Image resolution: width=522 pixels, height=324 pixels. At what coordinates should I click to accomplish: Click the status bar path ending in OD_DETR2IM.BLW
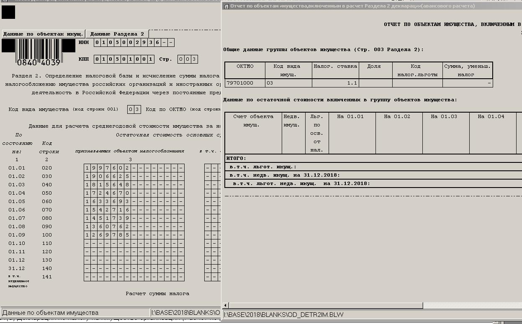284,315
